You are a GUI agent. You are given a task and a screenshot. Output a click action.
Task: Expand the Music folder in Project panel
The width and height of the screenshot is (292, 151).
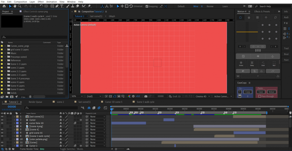[5, 53]
